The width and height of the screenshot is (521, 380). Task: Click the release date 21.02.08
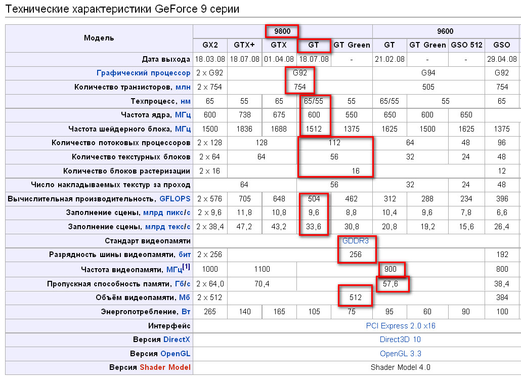390,59
